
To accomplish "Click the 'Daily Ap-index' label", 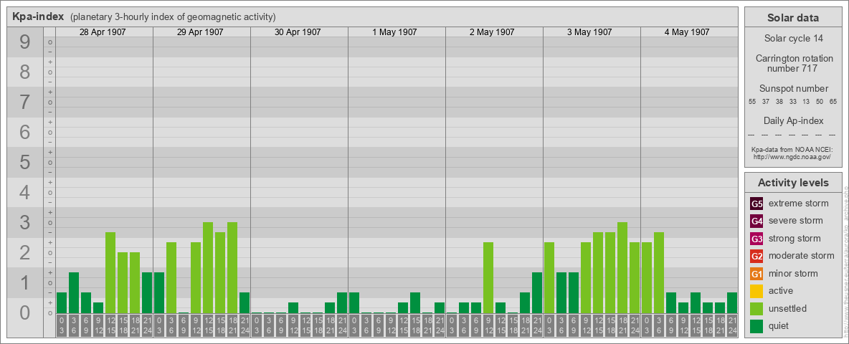I will (x=793, y=120).
